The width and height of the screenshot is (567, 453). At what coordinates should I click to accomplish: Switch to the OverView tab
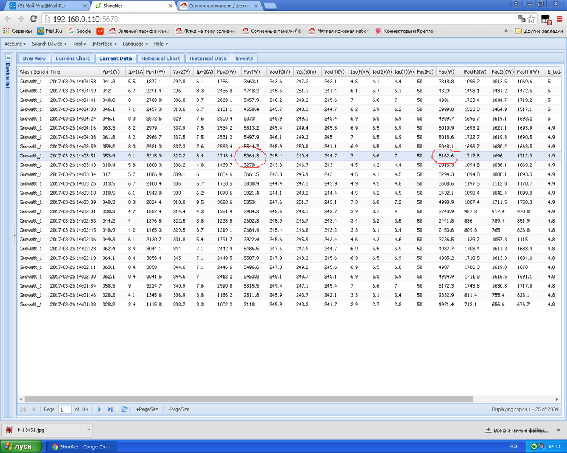pos(34,58)
